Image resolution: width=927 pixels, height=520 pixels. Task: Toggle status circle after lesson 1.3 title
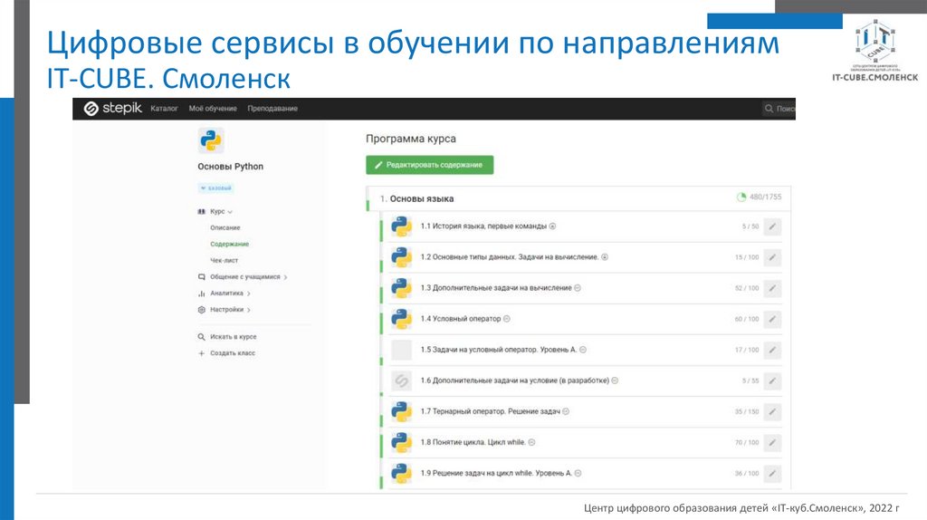point(578,288)
